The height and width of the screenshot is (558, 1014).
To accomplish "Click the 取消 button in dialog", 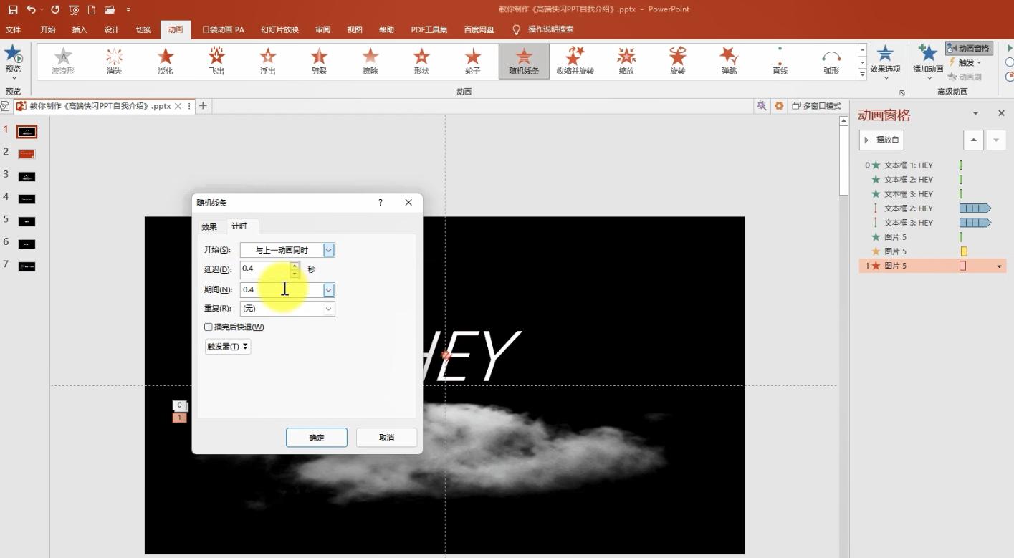I will 386,438.
